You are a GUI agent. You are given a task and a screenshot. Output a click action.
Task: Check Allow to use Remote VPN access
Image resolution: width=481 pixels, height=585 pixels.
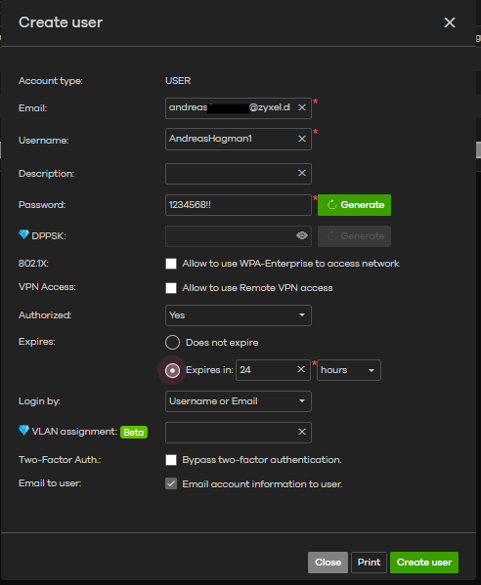(x=171, y=288)
